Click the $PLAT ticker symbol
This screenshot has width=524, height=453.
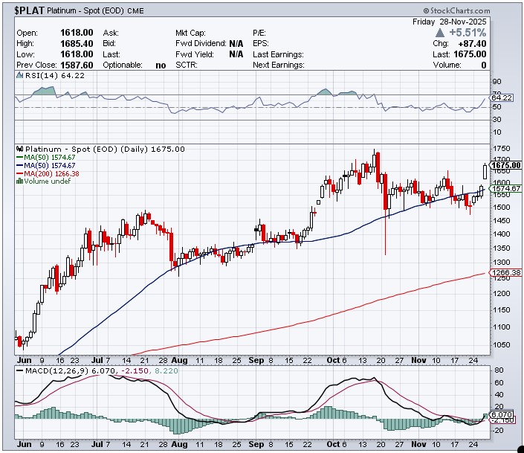click(x=28, y=10)
